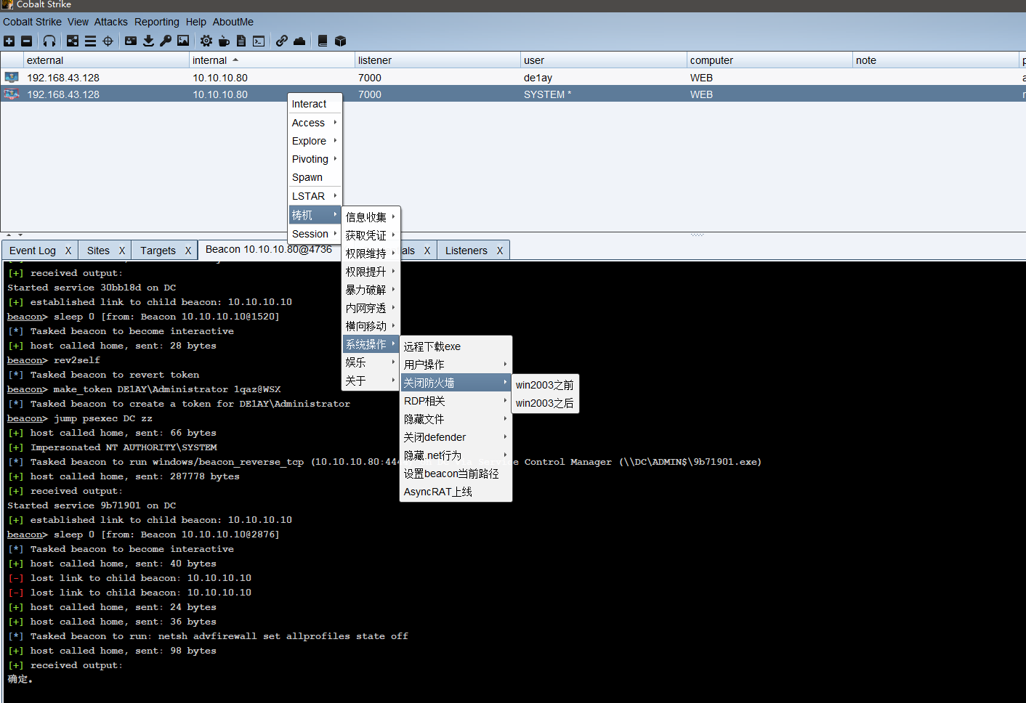Close the Sites tab
This screenshot has height=703, width=1026.
[122, 251]
